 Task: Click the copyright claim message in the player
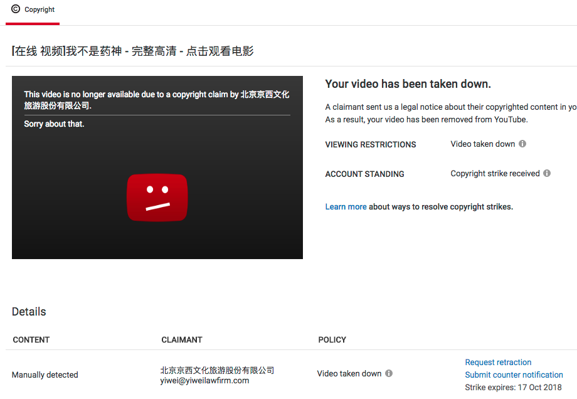point(157,100)
